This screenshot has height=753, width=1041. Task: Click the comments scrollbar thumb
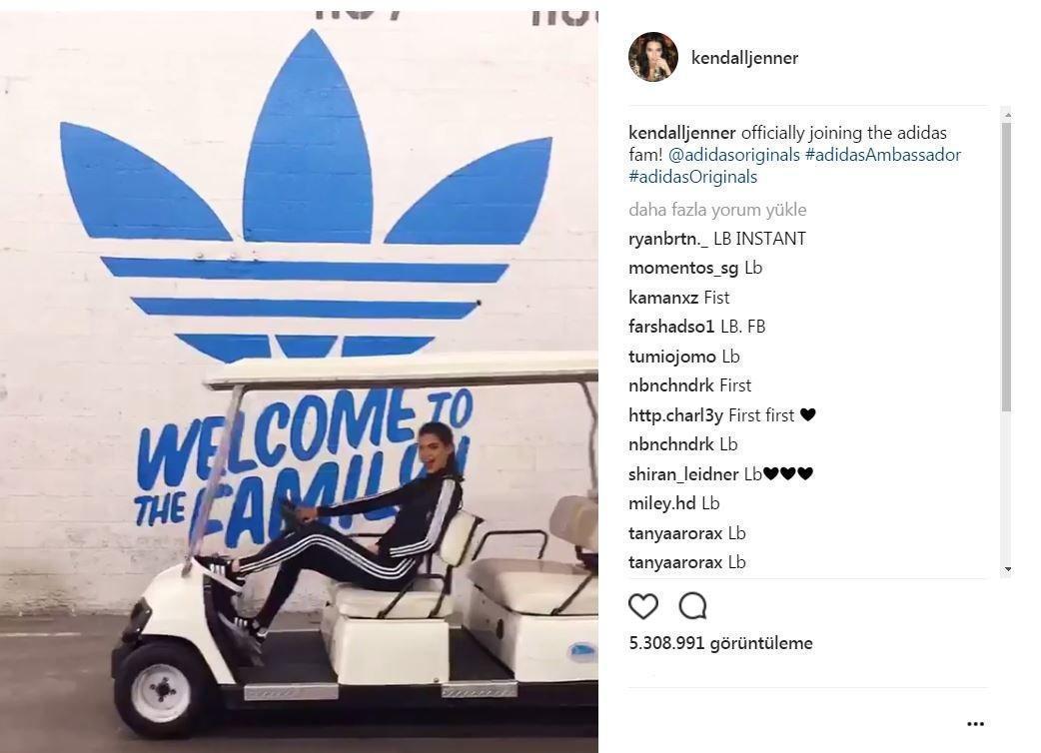click(1006, 266)
